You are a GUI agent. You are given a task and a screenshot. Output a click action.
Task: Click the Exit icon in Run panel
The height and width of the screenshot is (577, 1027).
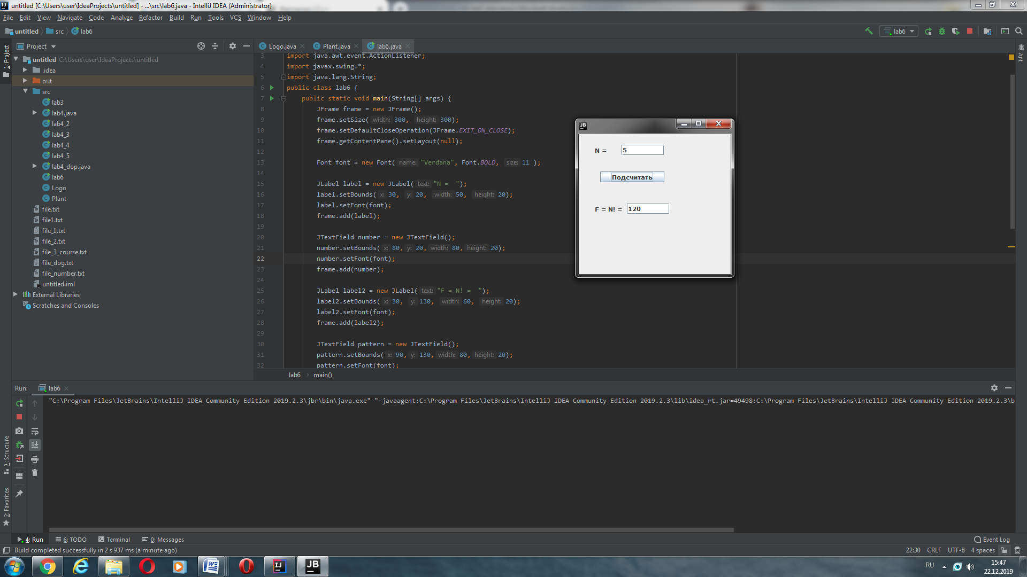pos(19,458)
